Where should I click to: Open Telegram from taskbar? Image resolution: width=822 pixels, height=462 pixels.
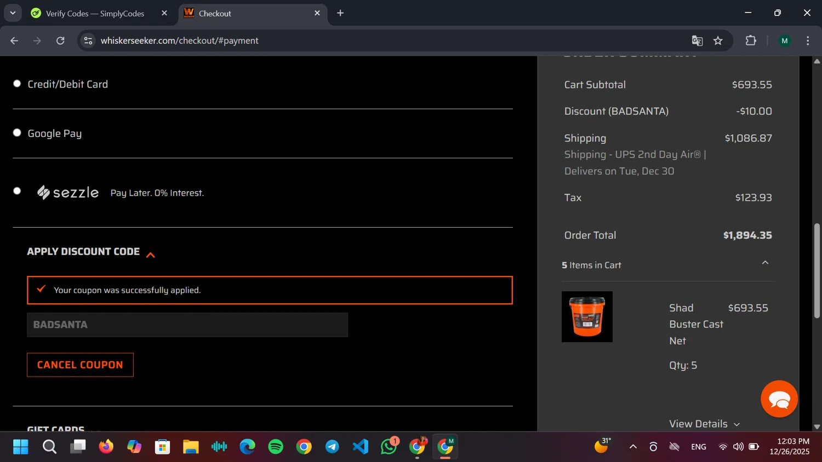tap(332, 447)
